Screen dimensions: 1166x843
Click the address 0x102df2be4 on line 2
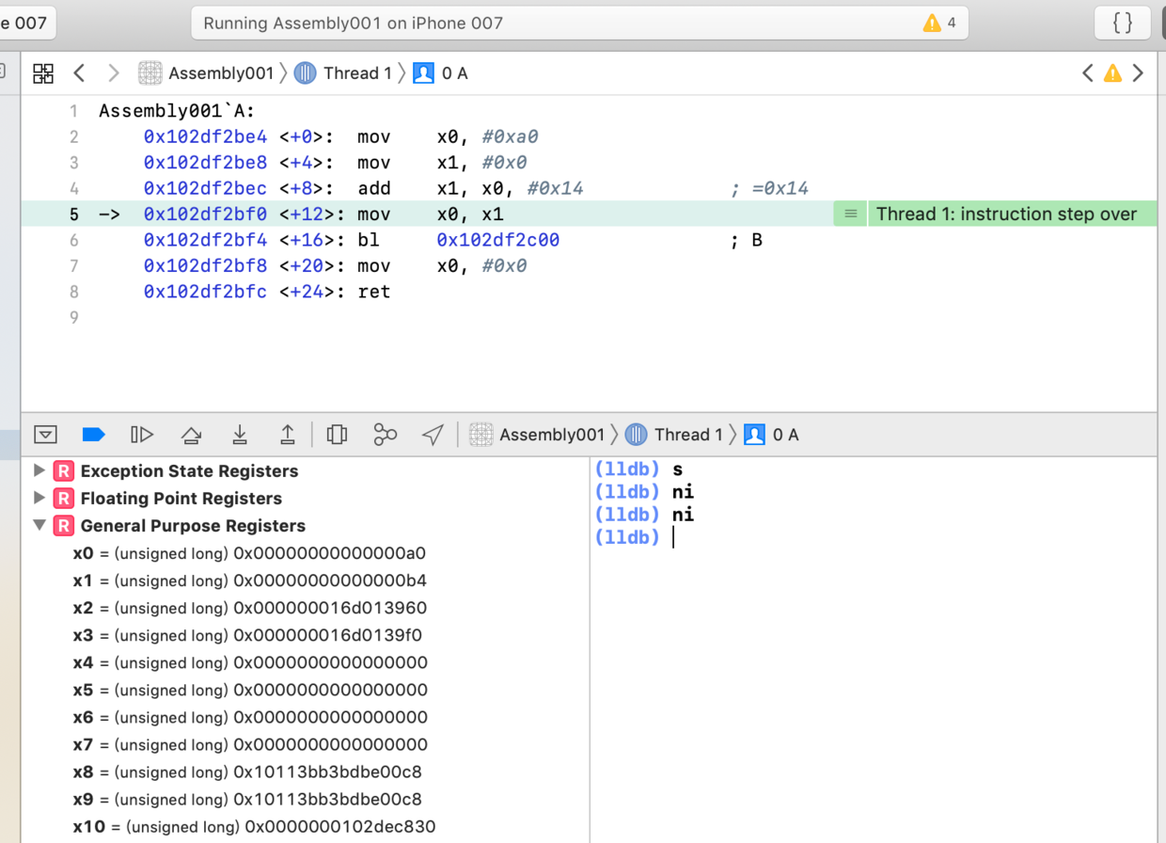(205, 136)
